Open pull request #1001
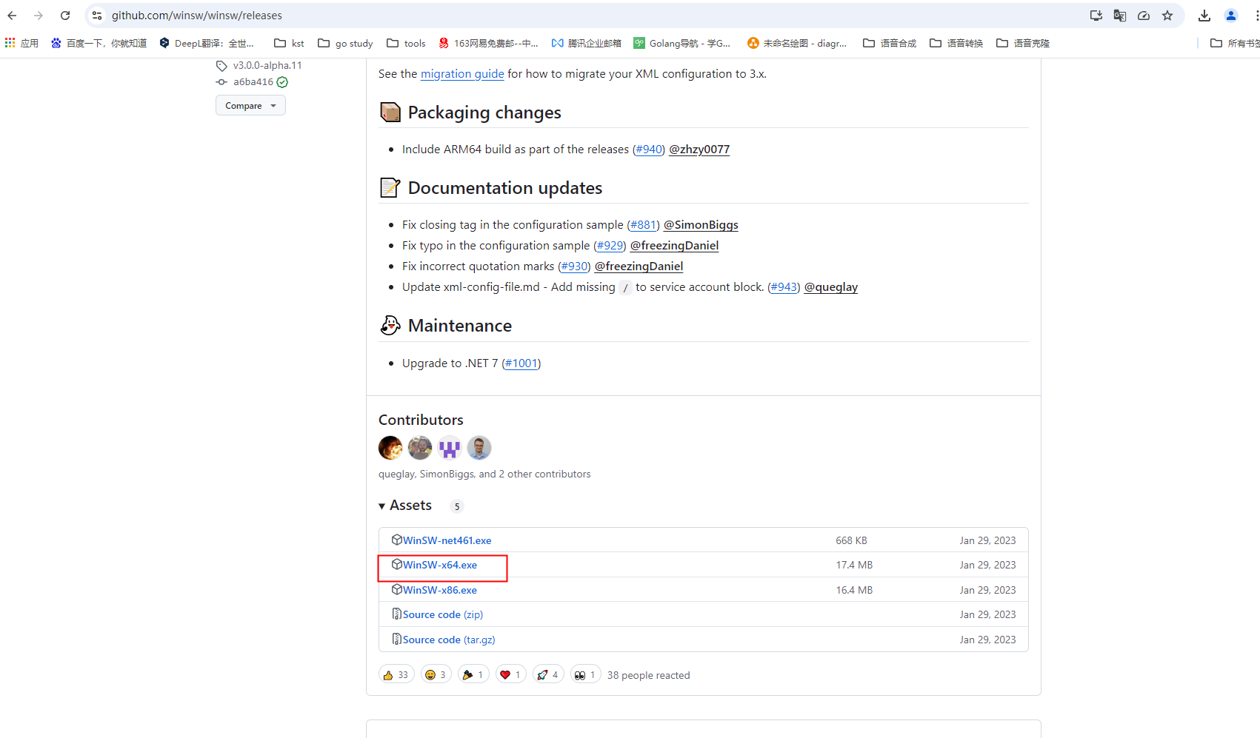Image resolution: width=1260 pixels, height=738 pixels. [x=521, y=363]
